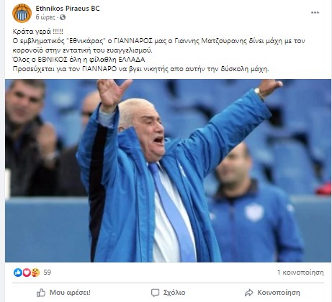The height and width of the screenshot is (302, 332).
Task: Click the caption line "Όλος ο ΕΘΝΙΚΟΣ"
Action: [78, 60]
